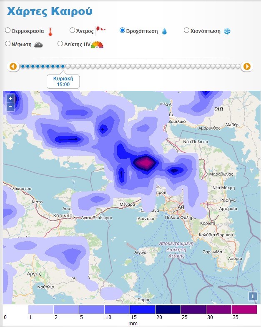Go to previous time step with left arrow

[x=13, y=66]
